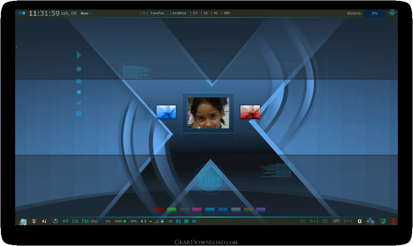Image resolution: width=413 pixels, height=246 pixels.
Task: Click the gray tiles grid icon
Action: (x=336, y=221)
